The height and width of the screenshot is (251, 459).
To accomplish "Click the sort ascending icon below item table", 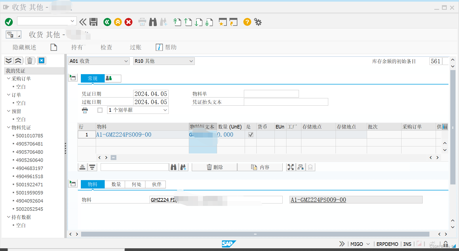I will tap(82, 167).
